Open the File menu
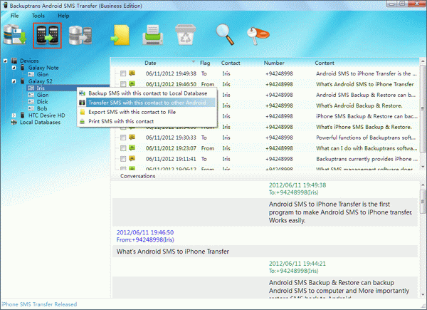Viewport: 427px width, 310px height. click(14, 16)
